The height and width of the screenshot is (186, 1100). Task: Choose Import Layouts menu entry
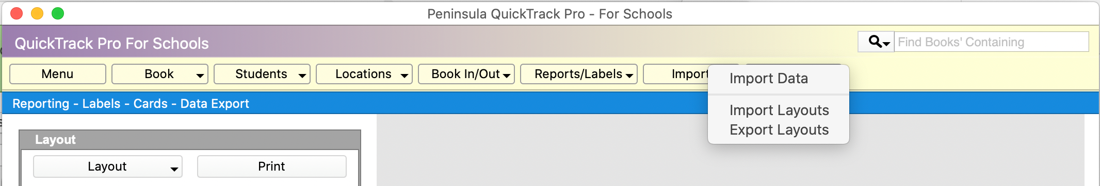coord(778,110)
